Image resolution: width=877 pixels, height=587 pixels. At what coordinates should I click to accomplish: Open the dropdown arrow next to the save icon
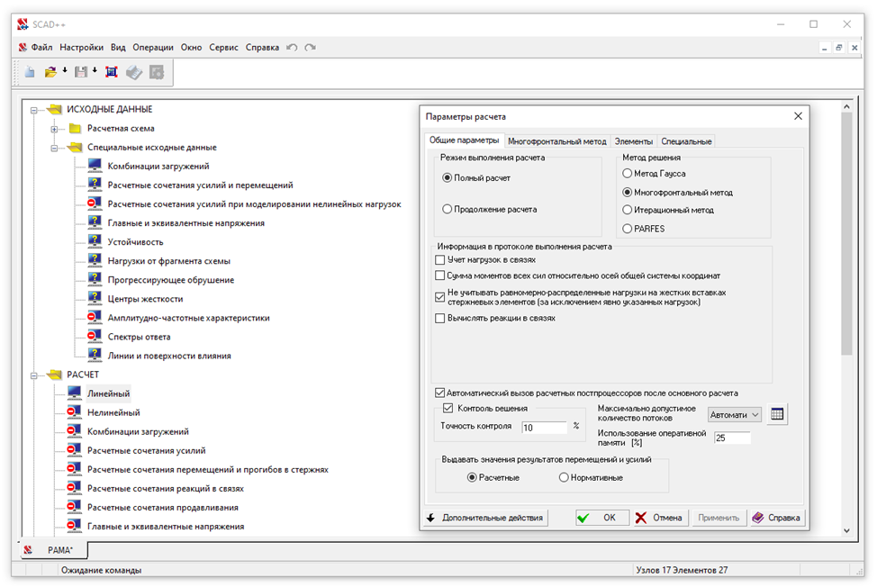pos(95,70)
